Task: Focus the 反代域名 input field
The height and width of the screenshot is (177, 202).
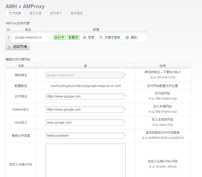Action: (84, 96)
